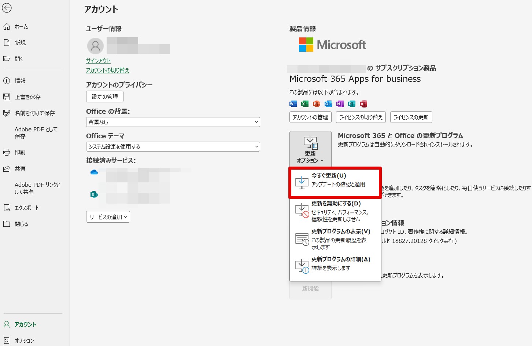Click the Outlook app icon
This screenshot has width=532, height=346.
pyautogui.click(x=328, y=104)
